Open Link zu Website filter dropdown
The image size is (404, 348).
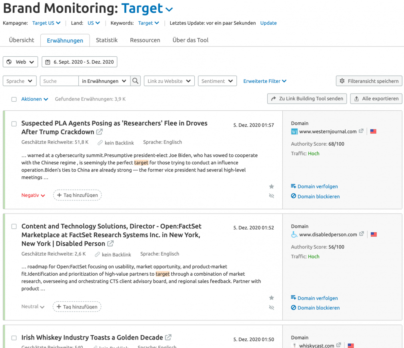tap(169, 81)
